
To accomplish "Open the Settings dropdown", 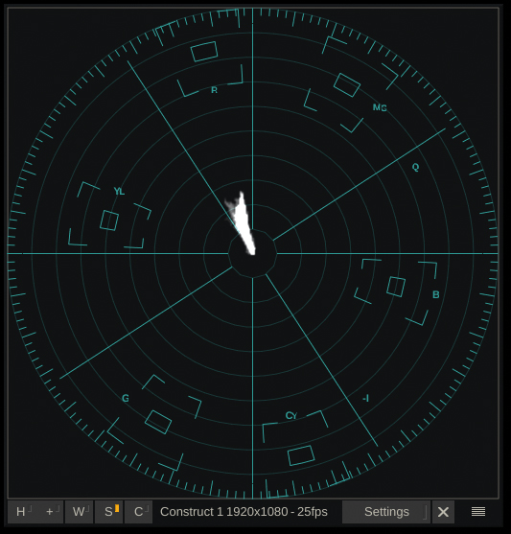I will click(x=386, y=512).
